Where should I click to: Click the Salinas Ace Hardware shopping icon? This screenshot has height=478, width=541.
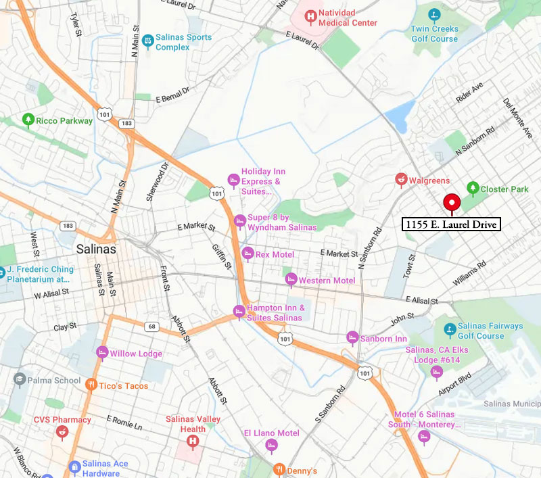coord(74,467)
